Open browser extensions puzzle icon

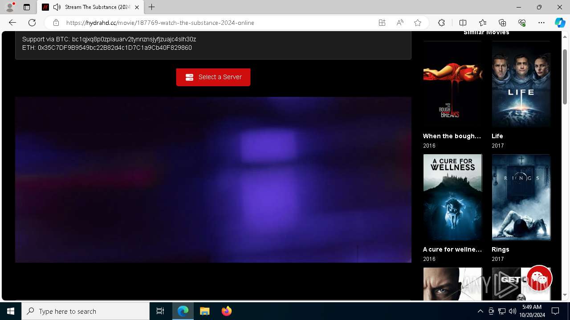tap(441, 23)
